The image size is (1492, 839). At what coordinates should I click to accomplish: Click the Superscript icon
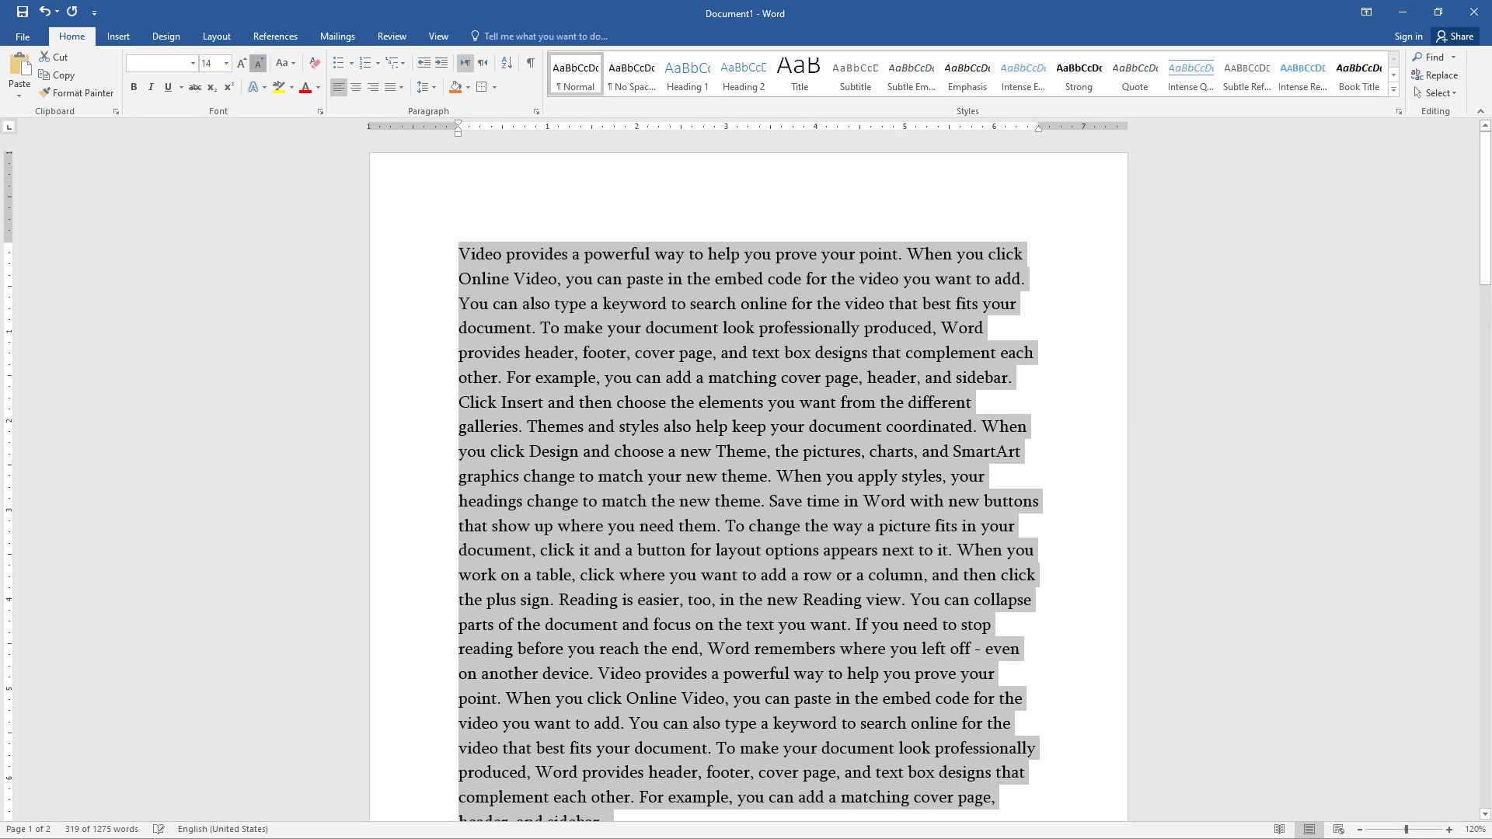coord(229,87)
